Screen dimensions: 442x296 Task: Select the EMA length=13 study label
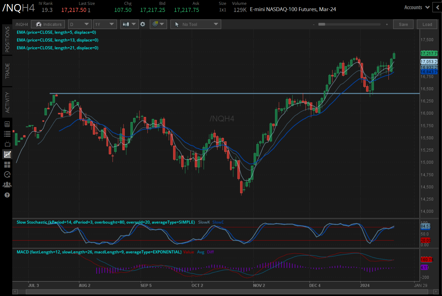(x=57, y=40)
